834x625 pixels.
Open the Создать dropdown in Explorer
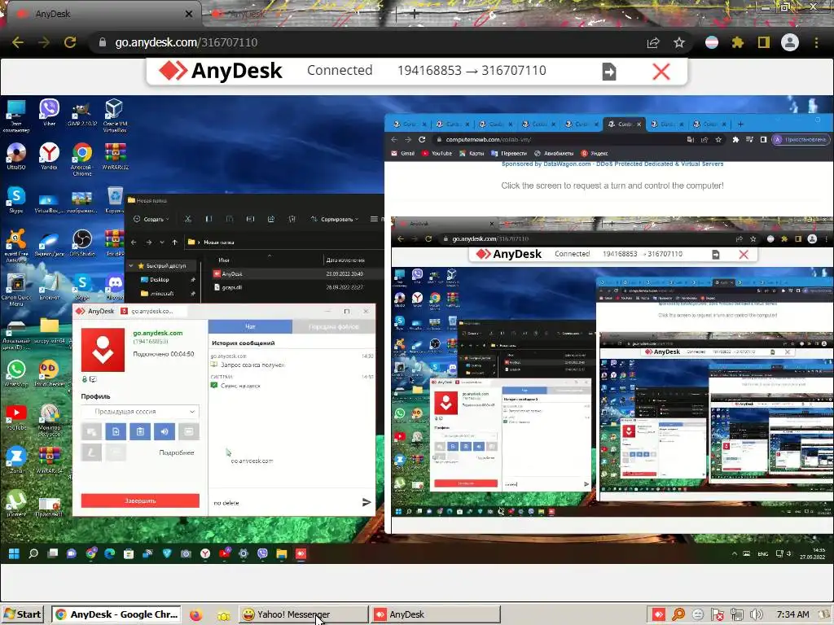(151, 219)
